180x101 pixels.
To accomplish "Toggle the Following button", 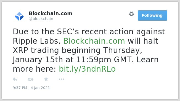I will [152, 16].
